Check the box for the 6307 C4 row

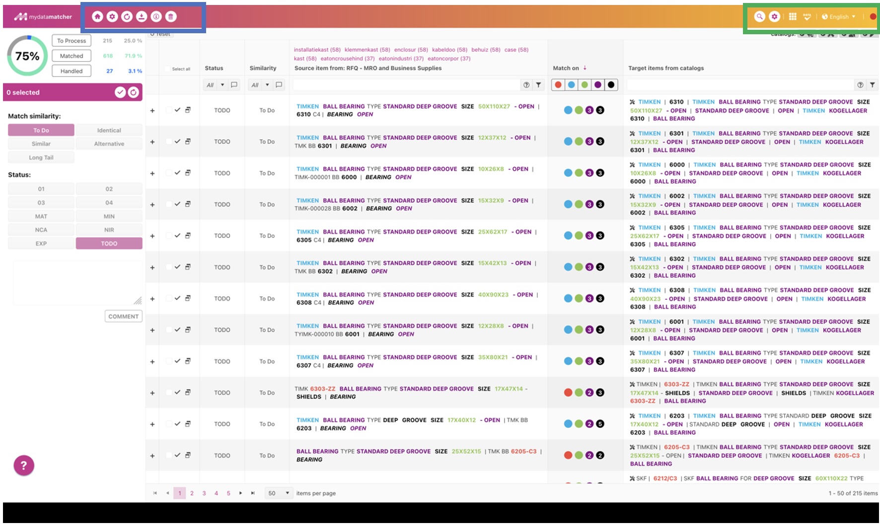click(169, 361)
